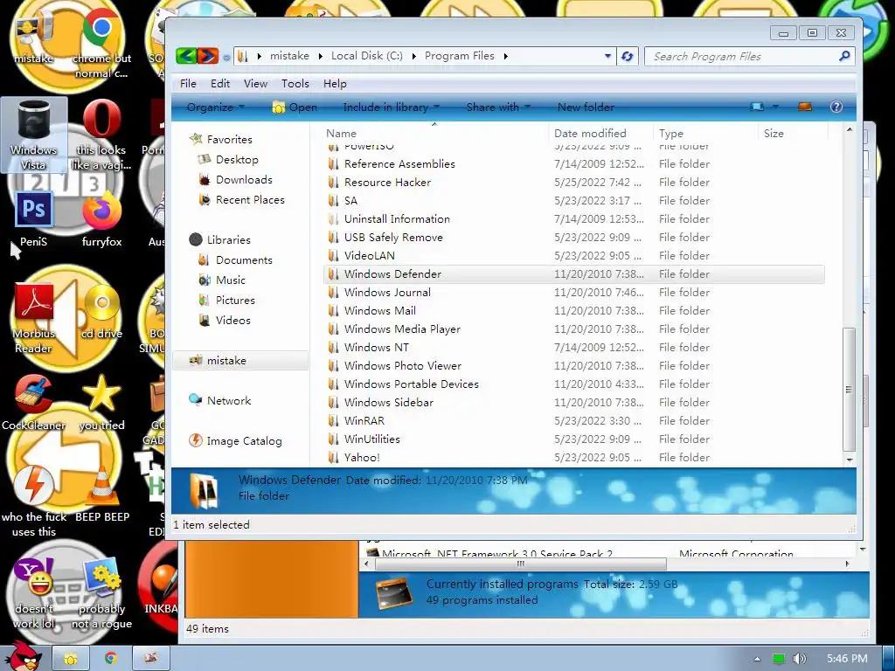
Task: Click the refresh icon beside address bar
Action: 628,56
